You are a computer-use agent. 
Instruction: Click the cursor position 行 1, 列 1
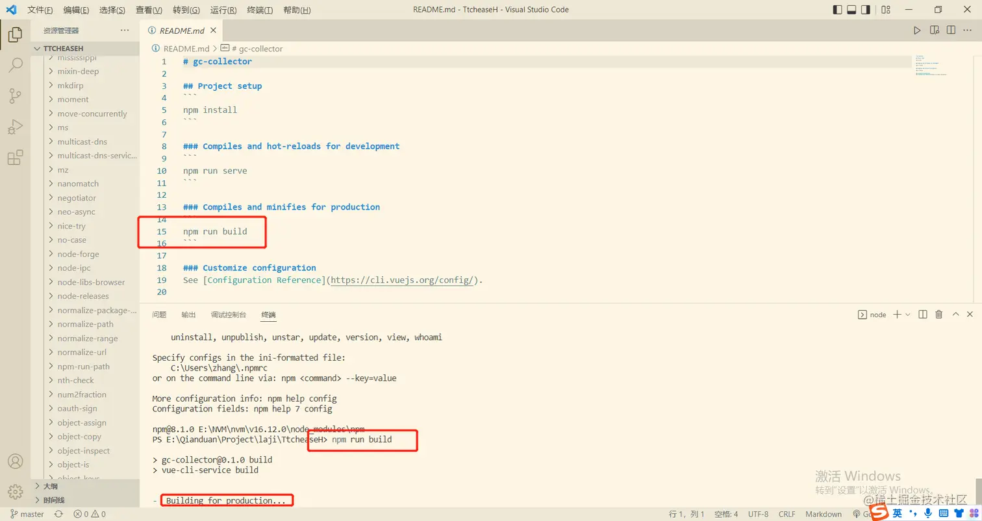pyautogui.click(x=686, y=514)
